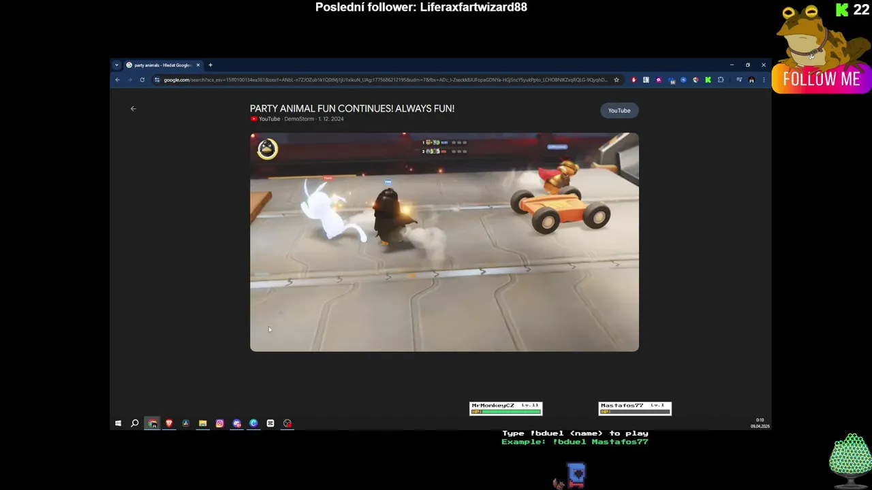
Task: Open the PARTY ANIMAL FUN CONTINUES title
Action: click(352, 108)
